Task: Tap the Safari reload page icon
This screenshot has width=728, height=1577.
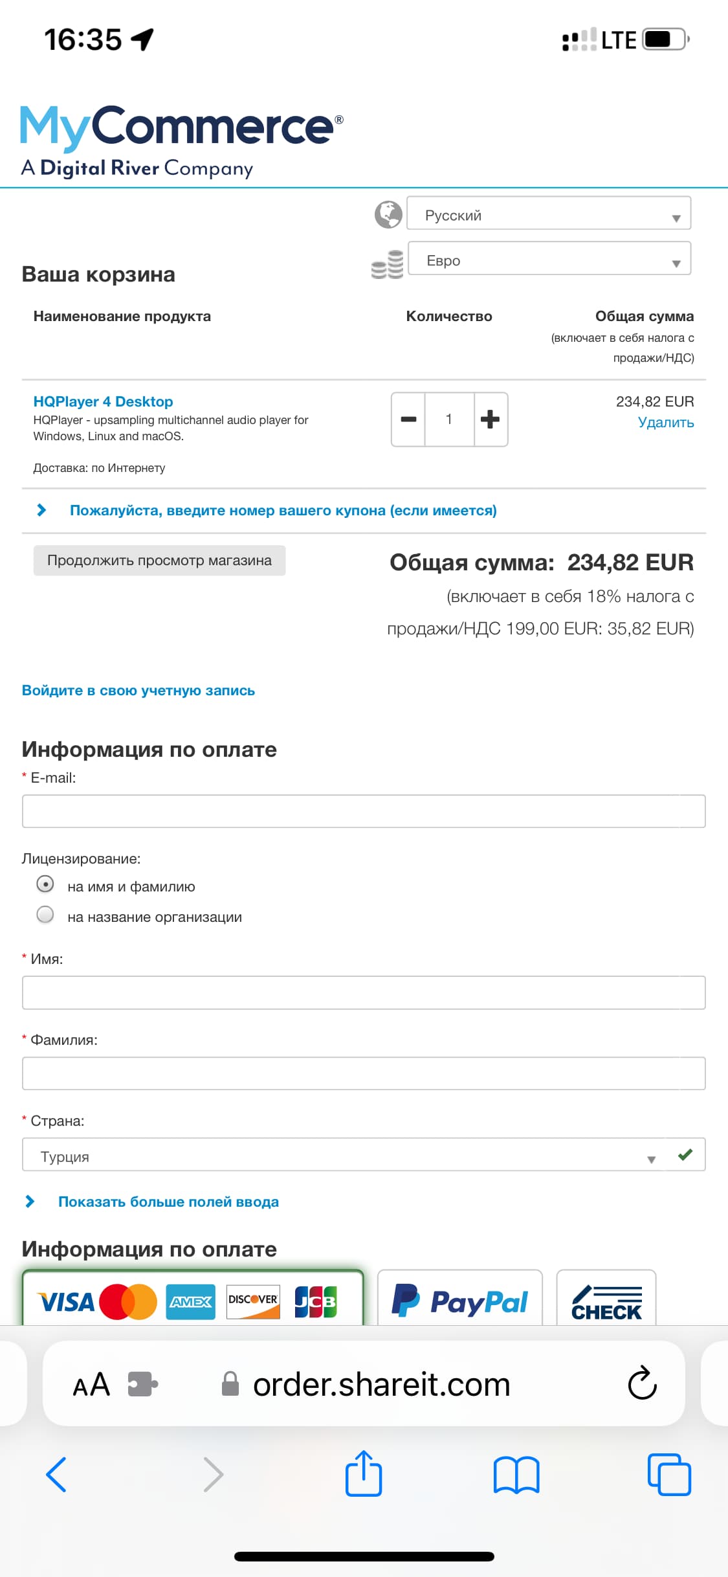Action: 642,1383
